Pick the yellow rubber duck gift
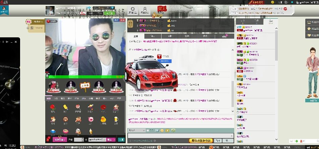The image size is (319, 149). (103, 119)
